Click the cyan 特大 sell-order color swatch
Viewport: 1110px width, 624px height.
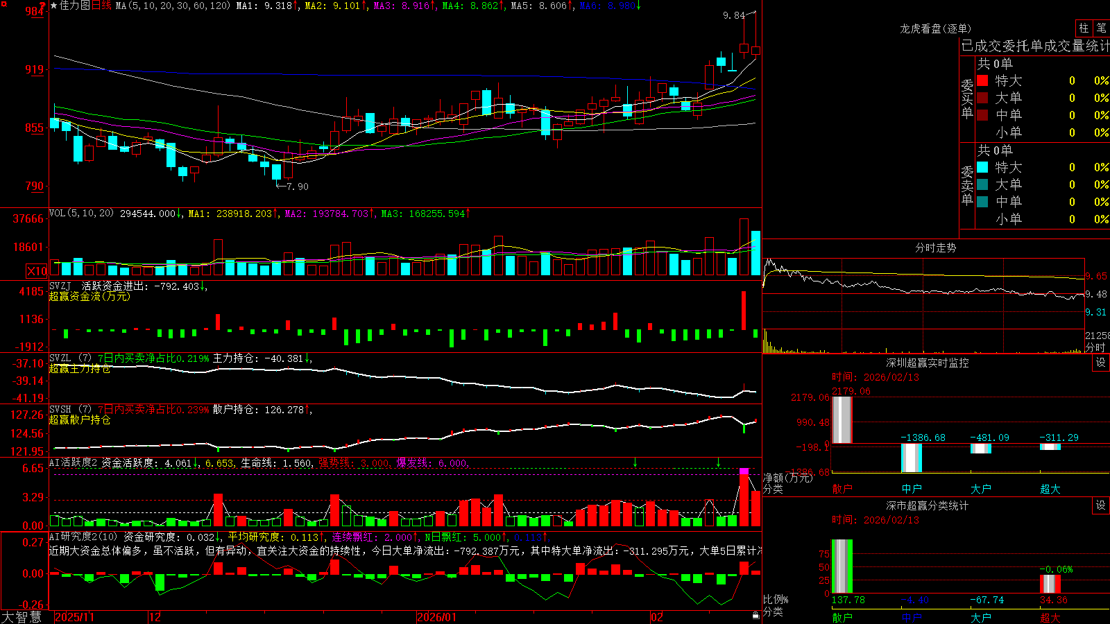(x=982, y=167)
